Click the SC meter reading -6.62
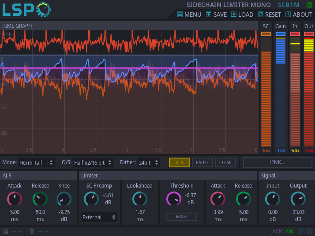Image resolution: width=315 pixels, height=236 pixels. tap(266, 151)
